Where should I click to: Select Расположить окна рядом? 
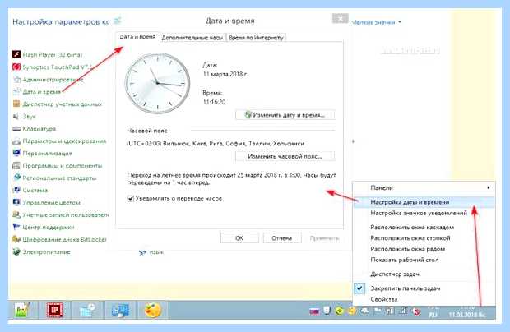(424, 249)
